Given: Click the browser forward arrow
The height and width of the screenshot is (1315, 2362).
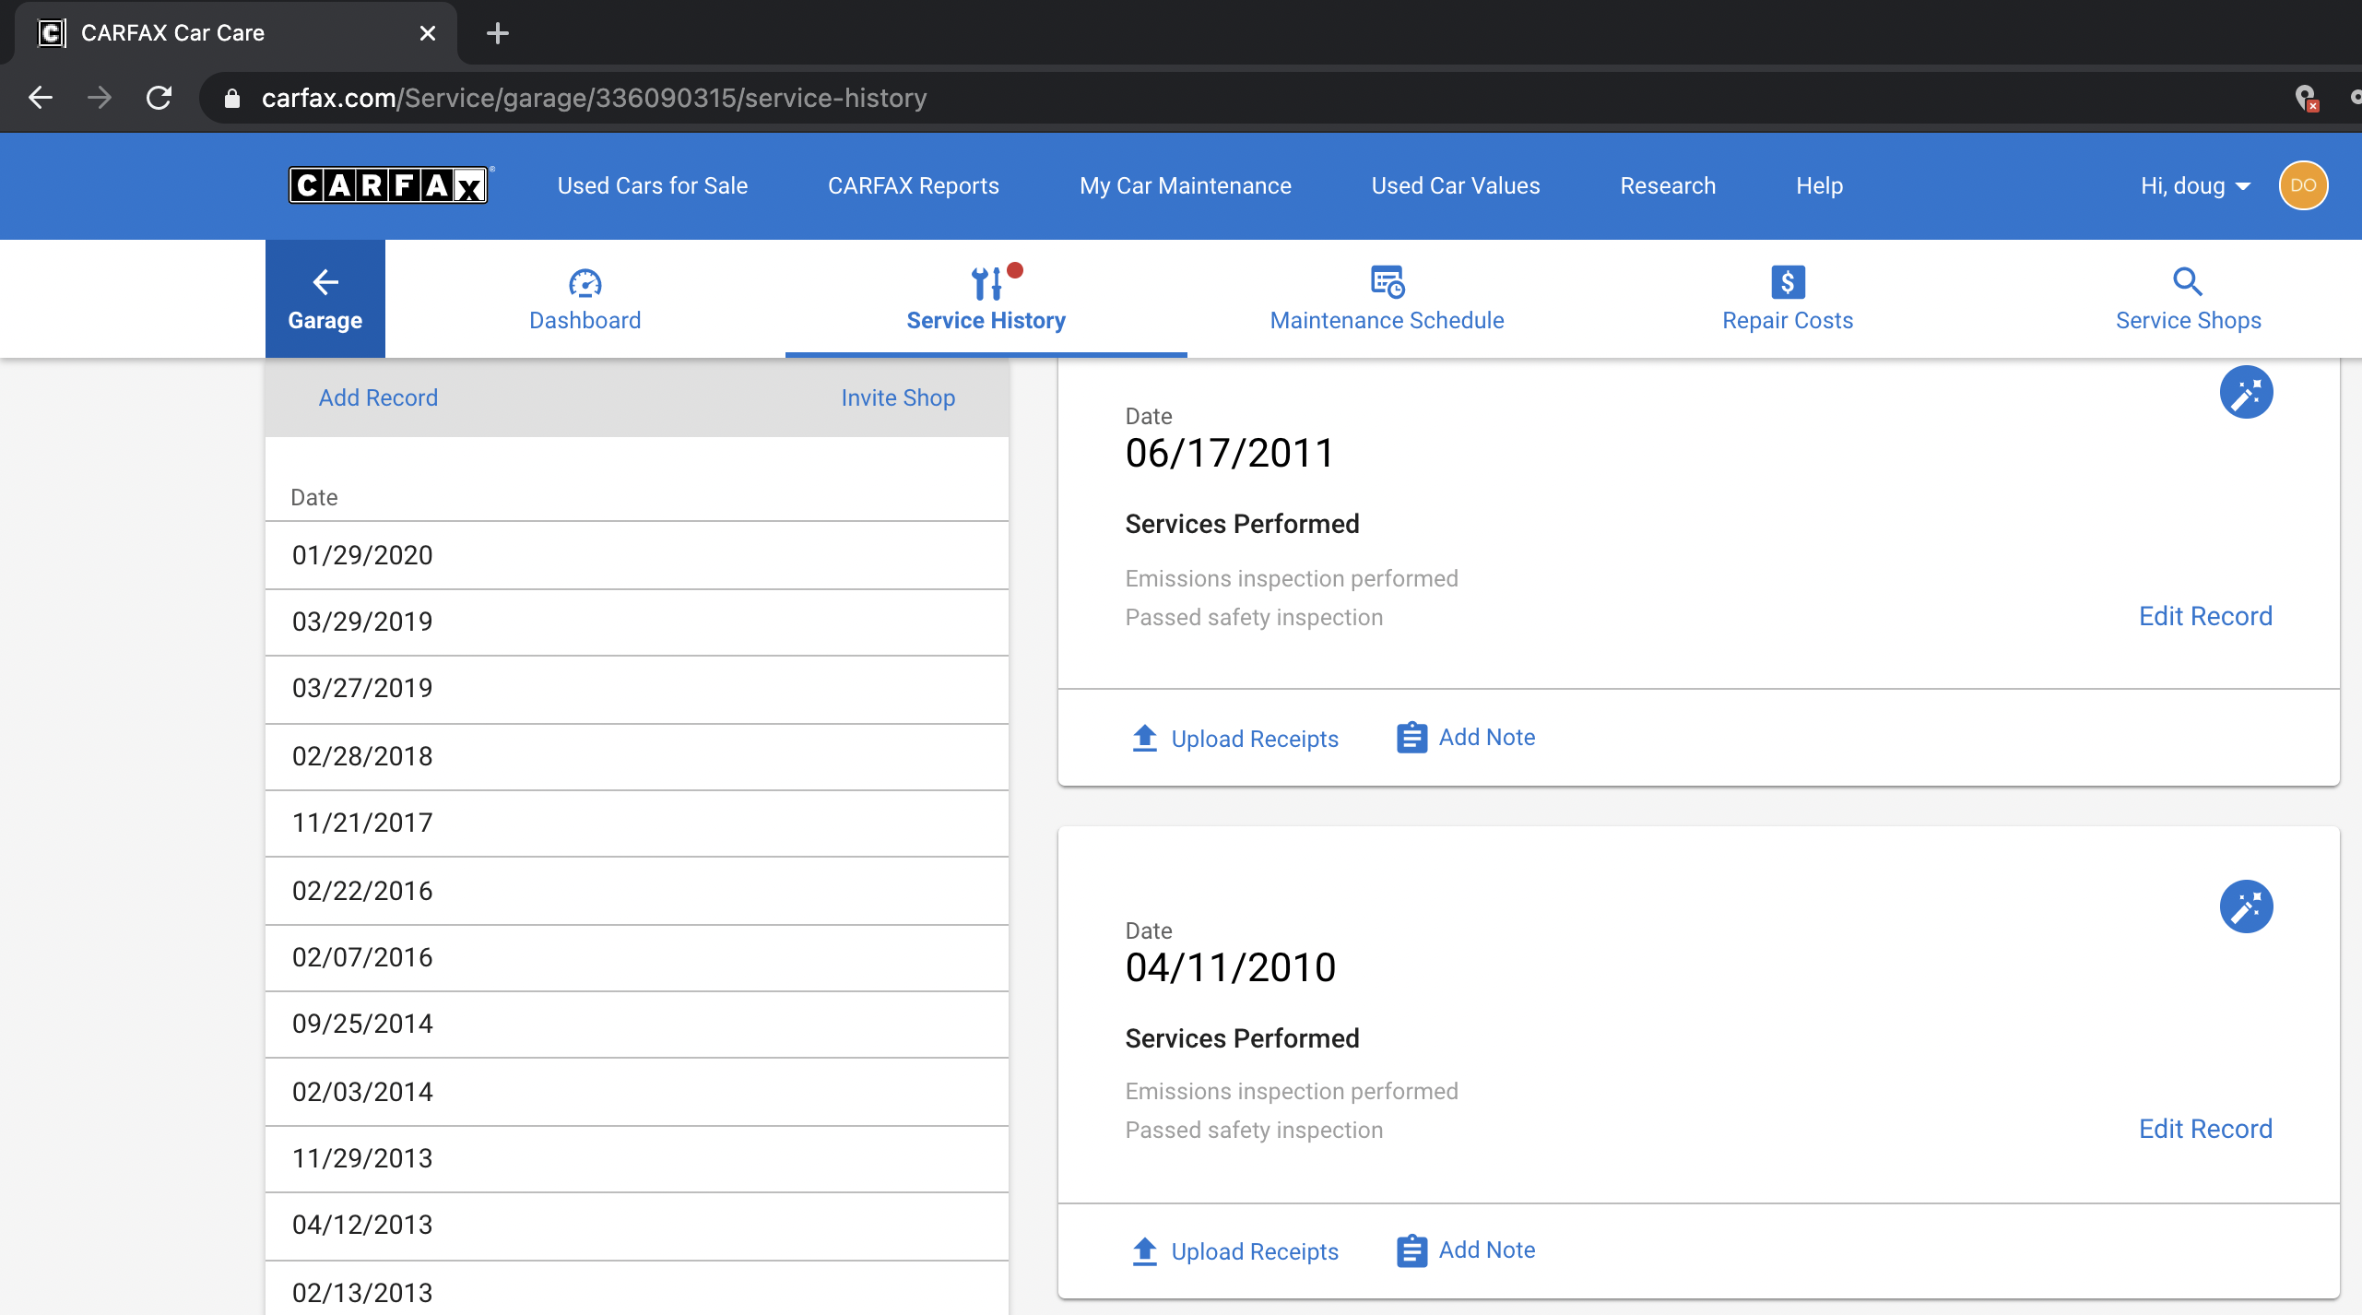Looking at the screenshot, I should tap(100, 98).
